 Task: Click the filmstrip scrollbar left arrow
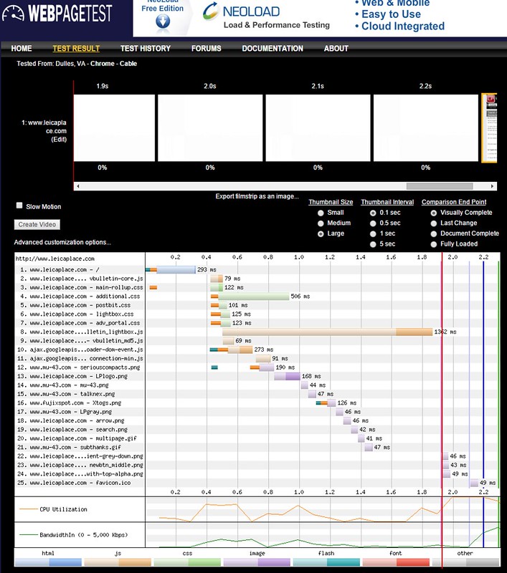(77, 186)
